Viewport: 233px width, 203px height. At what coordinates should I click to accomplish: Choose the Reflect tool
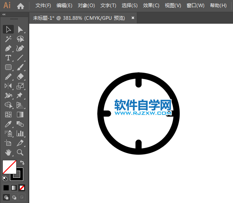[x=8, y=86]
